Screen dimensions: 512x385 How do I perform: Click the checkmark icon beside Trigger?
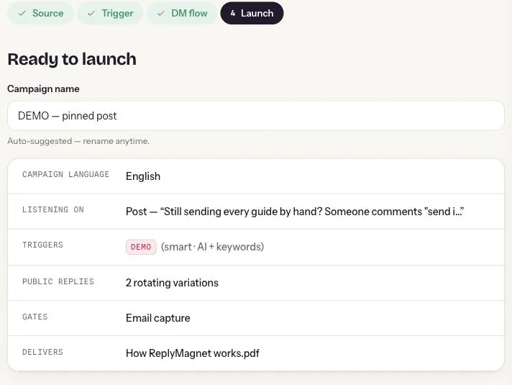91,14
